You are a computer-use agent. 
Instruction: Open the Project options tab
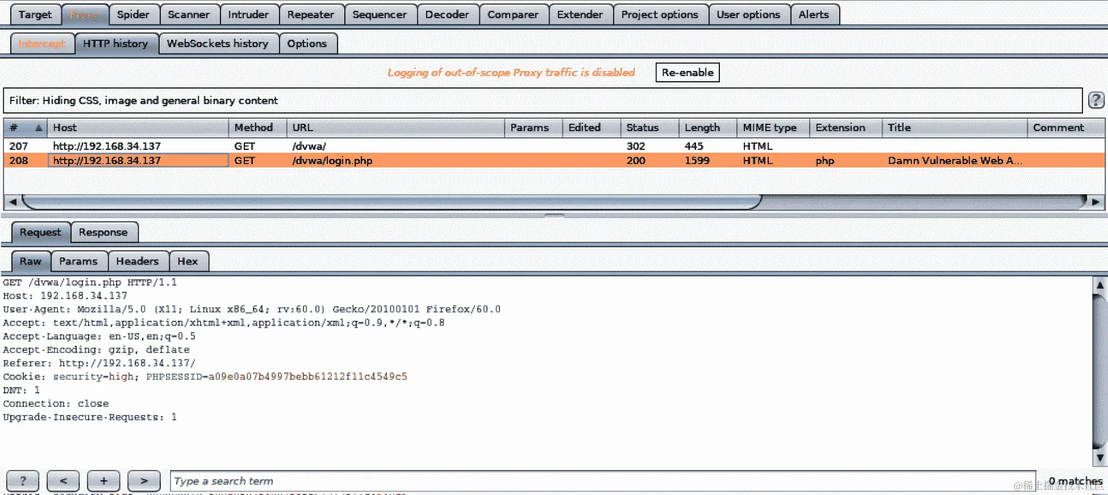pos(660,15)
